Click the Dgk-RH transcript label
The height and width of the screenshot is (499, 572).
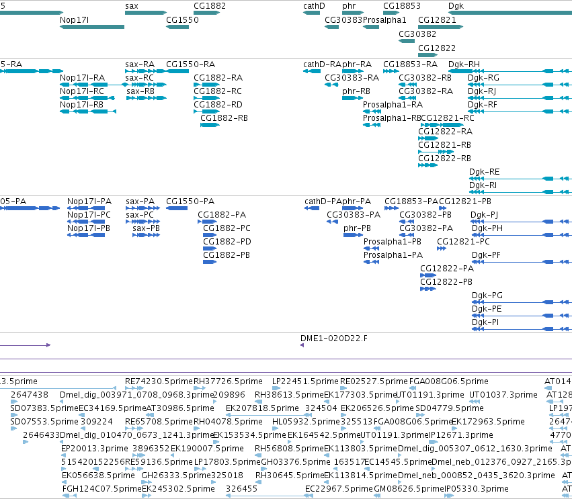click(x=464, y=64)
